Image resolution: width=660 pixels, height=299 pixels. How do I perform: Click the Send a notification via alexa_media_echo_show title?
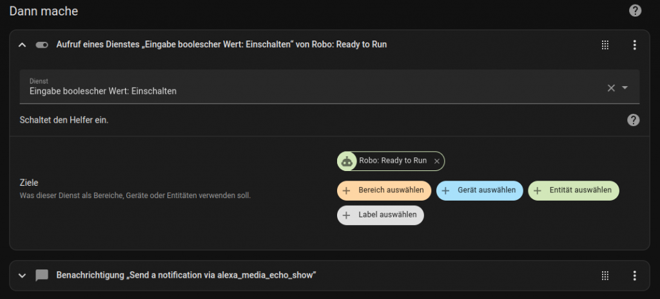point(186,275)
